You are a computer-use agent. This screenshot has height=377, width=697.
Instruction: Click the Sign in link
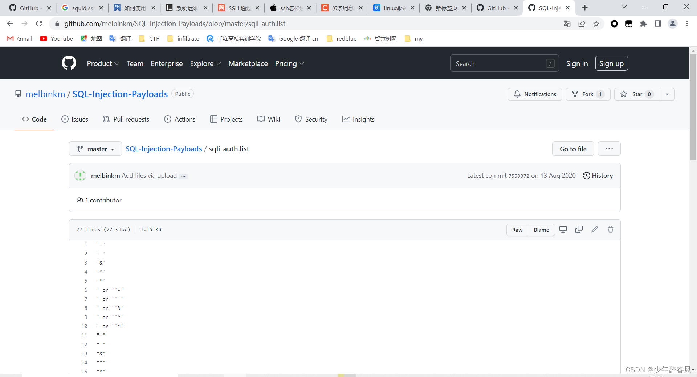(577, 63)
